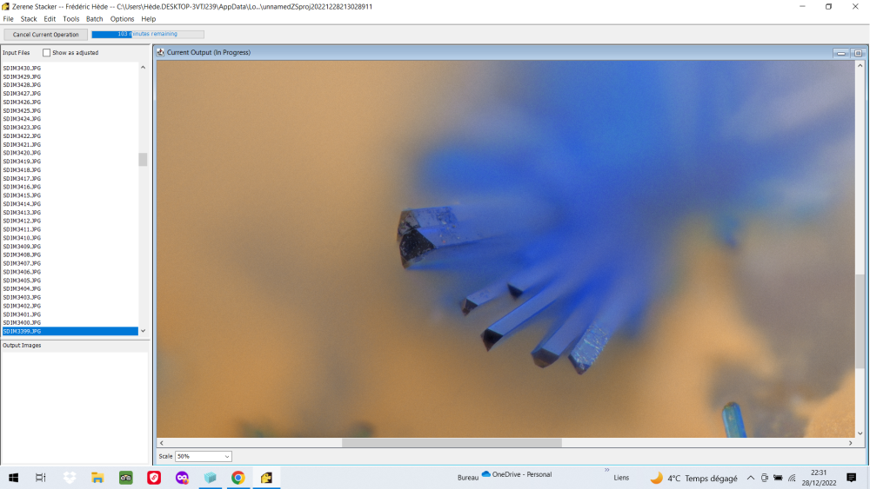Minimize the Current Output inner window

point(841,53)
